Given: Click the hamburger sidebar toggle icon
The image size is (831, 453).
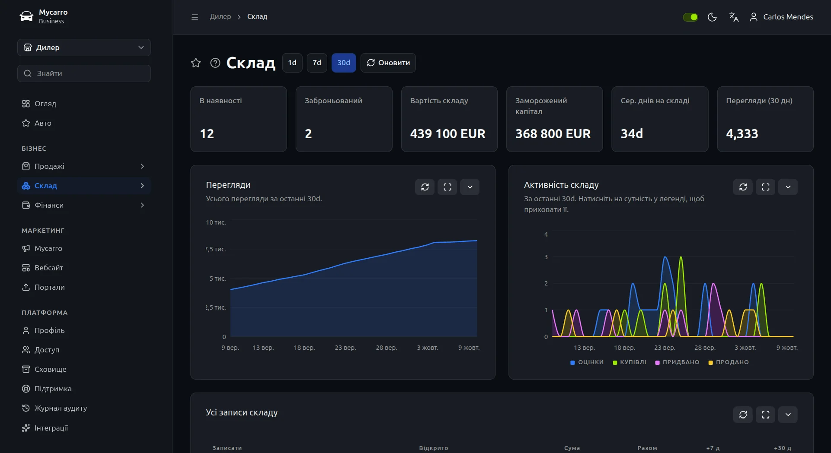Looking at the screenshot, I should click(195, 17).
